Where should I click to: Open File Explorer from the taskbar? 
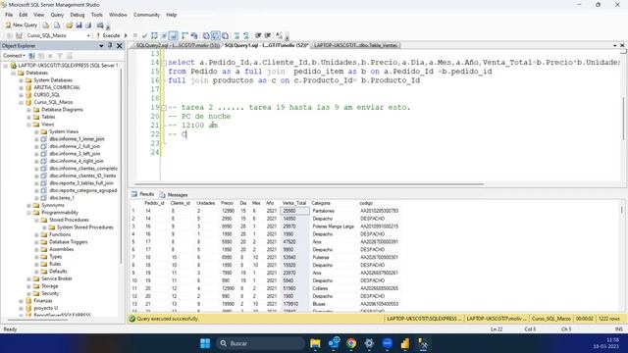point(315,343)
